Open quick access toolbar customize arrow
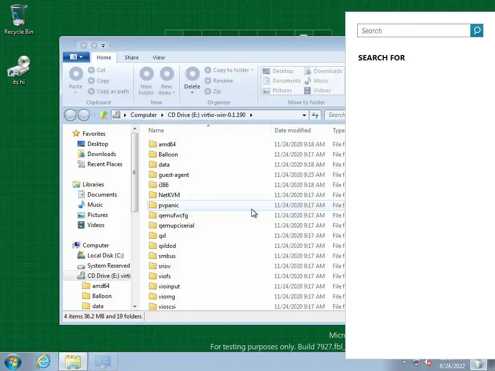 (103, 46)
